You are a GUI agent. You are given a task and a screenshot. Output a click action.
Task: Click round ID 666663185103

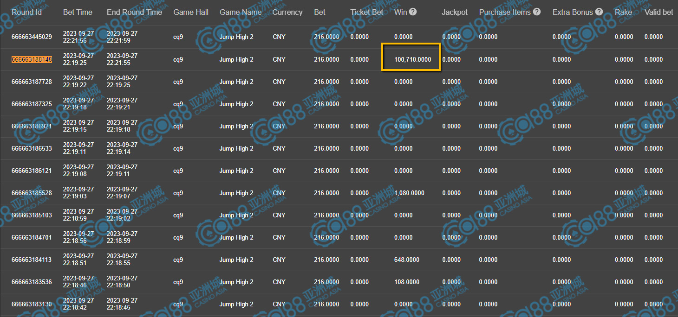(32, 215)
